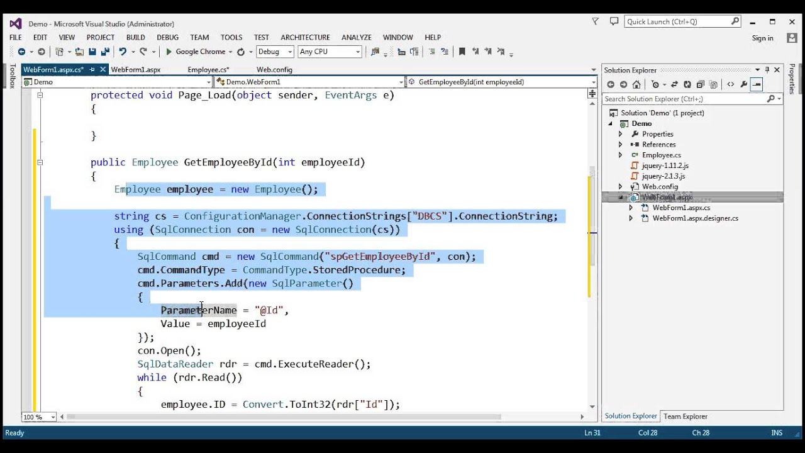Viewport: 805px width, 453px height.
Task: Click the Open File folder icon
Action: [x=79, y=52]
